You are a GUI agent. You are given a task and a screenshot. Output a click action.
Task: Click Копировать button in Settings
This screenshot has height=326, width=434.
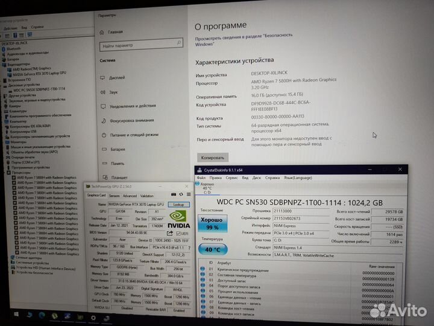tap(213, 158)
